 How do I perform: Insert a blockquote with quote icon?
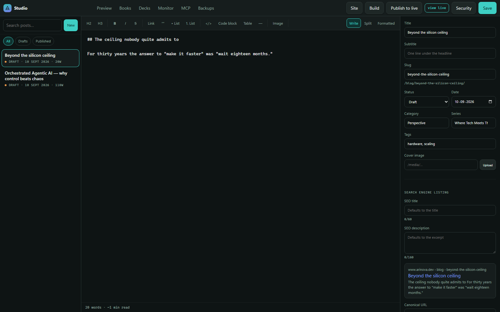click(163, 23)
